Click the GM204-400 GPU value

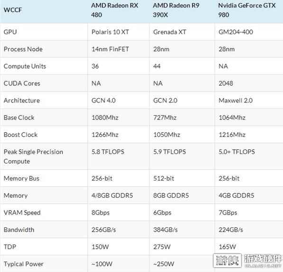[x=236, y=32]
